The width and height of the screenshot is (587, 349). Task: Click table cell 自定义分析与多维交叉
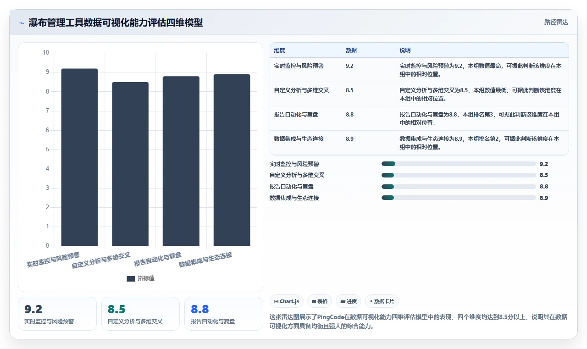click(301, 90)
